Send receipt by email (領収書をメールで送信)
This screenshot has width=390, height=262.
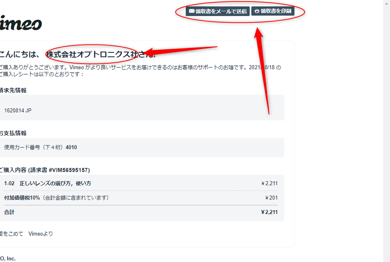click(x=218, y=11)
